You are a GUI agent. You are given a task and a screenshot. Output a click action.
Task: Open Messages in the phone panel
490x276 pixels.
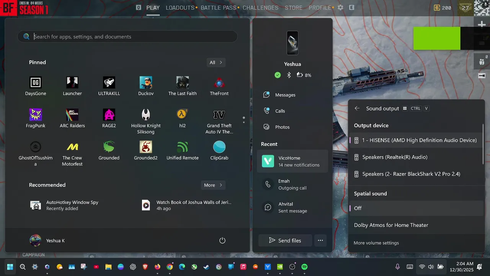292,95
